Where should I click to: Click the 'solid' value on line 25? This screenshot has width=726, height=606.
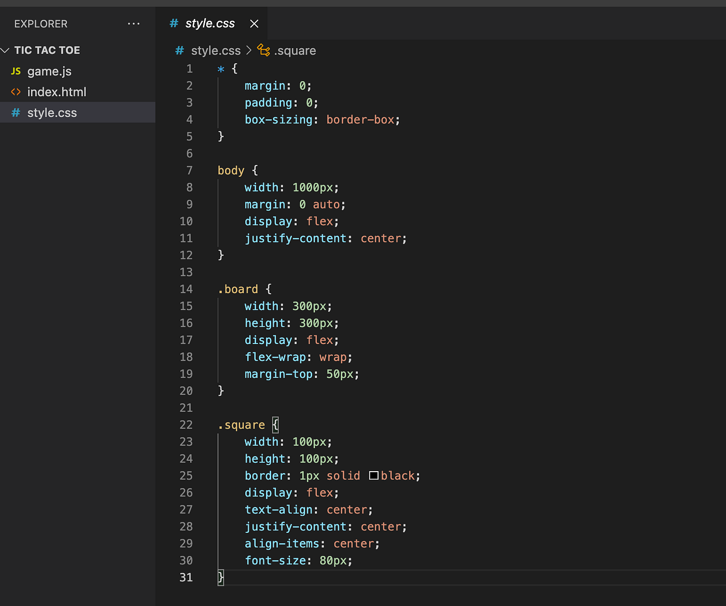(343, 475)
